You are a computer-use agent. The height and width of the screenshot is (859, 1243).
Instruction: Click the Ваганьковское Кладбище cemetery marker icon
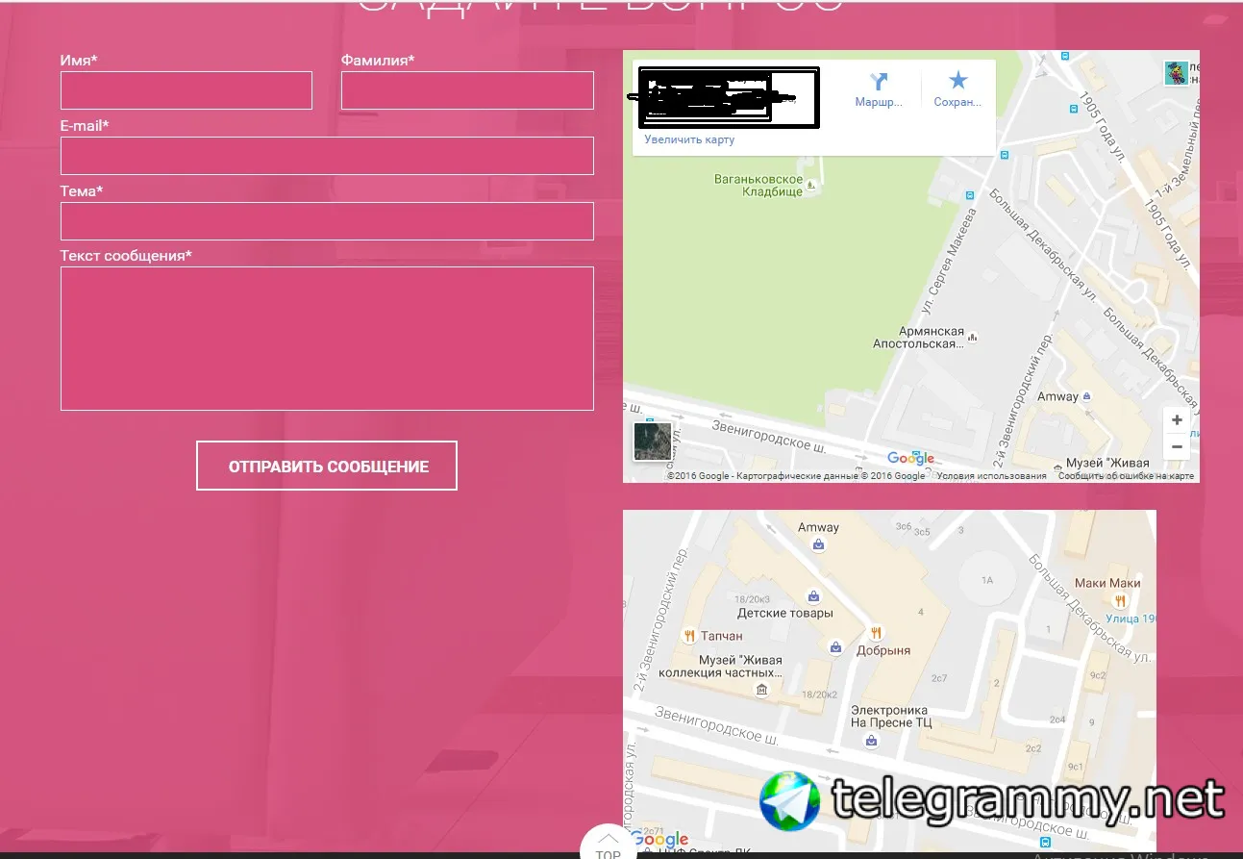click(x=809, y=186)
